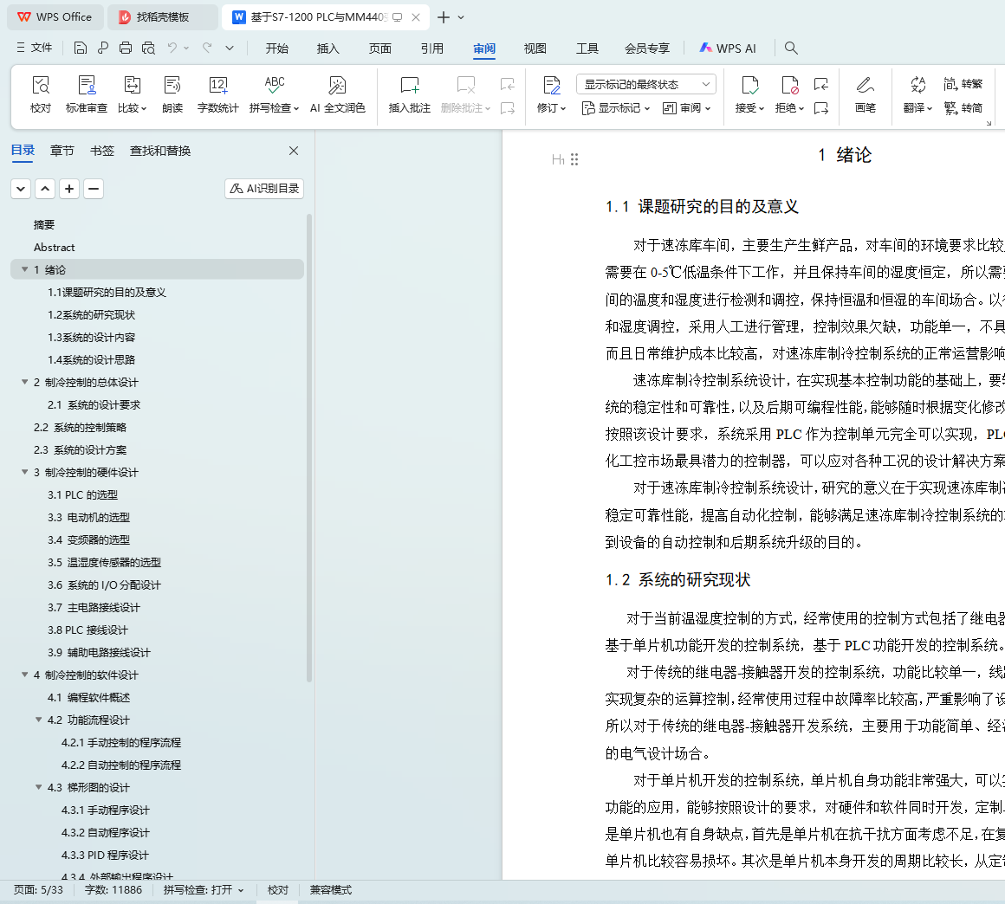Click 插入批注 to add a comment

point(410,95)
